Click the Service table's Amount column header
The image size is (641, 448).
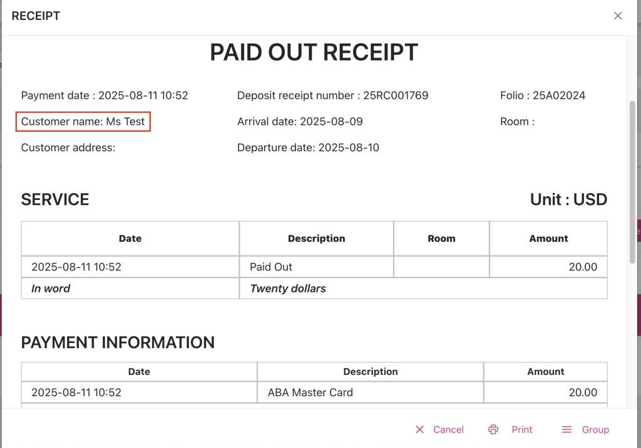coord(548,239)
